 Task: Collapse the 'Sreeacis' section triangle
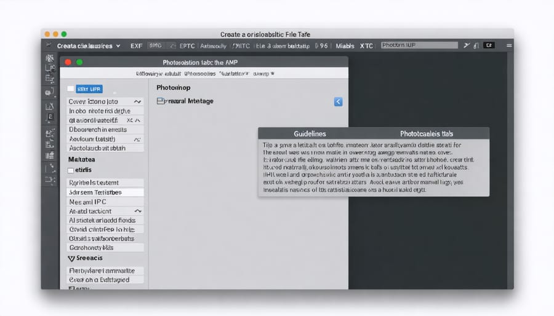71,259
